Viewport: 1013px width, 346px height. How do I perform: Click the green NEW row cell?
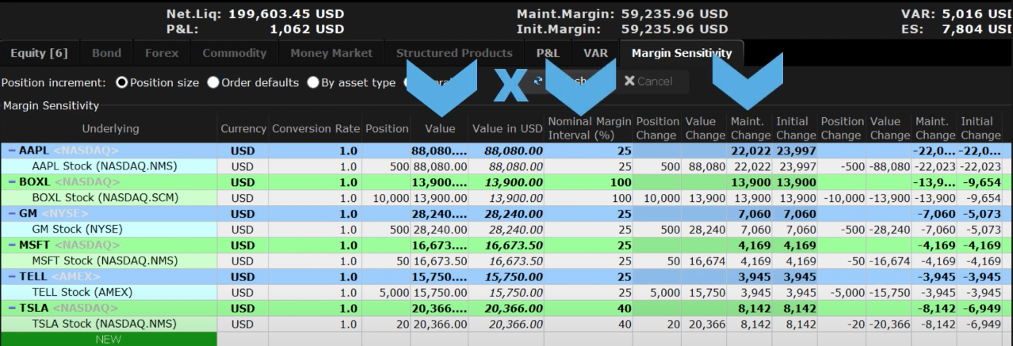pyautogui.click(x=109, y=339)
